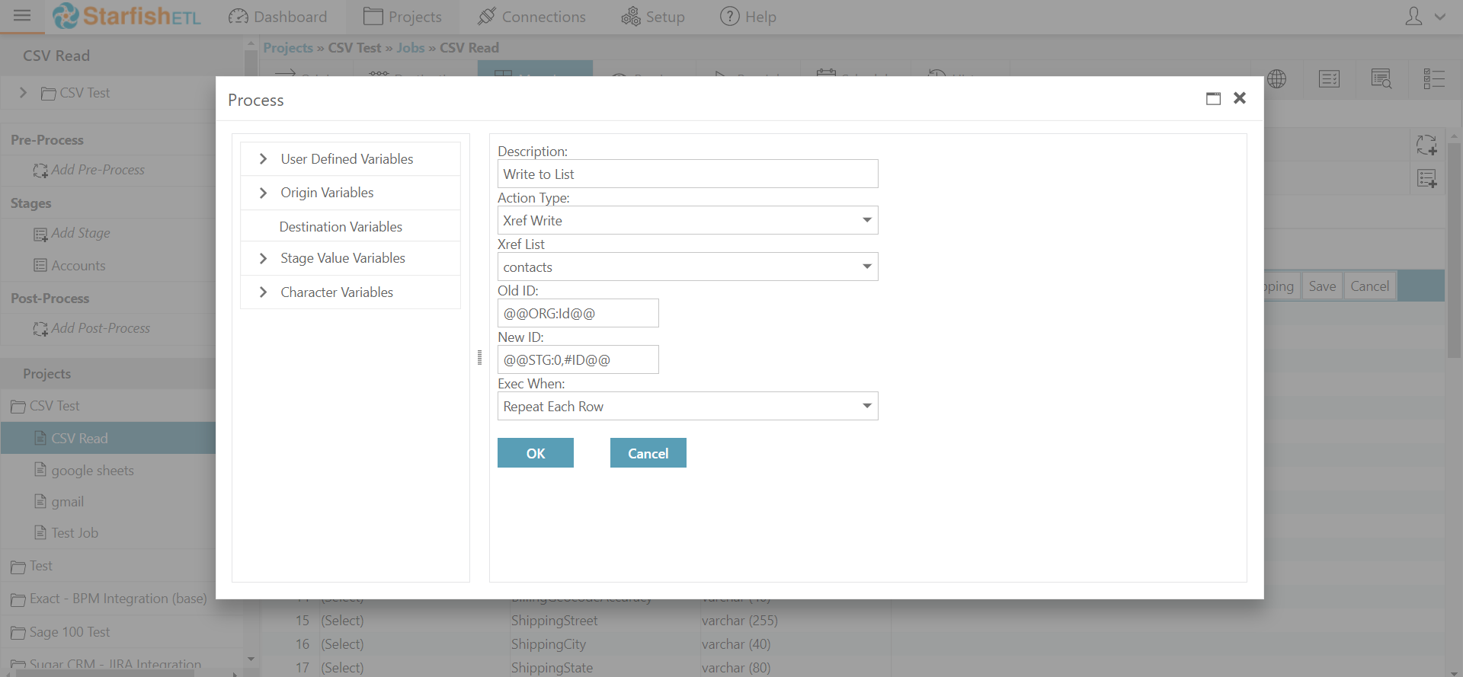Click the splitter handle between panels

pos(479,358)
